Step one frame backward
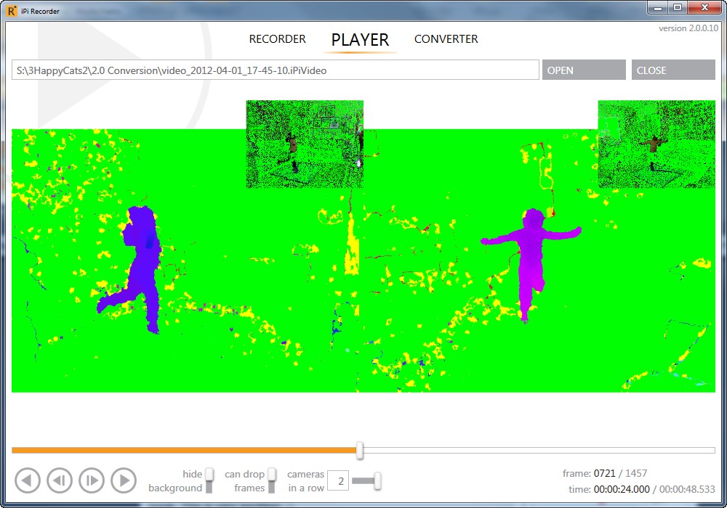This screenshot has width=727, height=508. (x=60, y=480)
